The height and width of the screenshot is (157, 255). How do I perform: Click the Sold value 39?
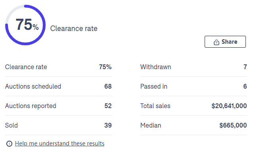(108, 125)
